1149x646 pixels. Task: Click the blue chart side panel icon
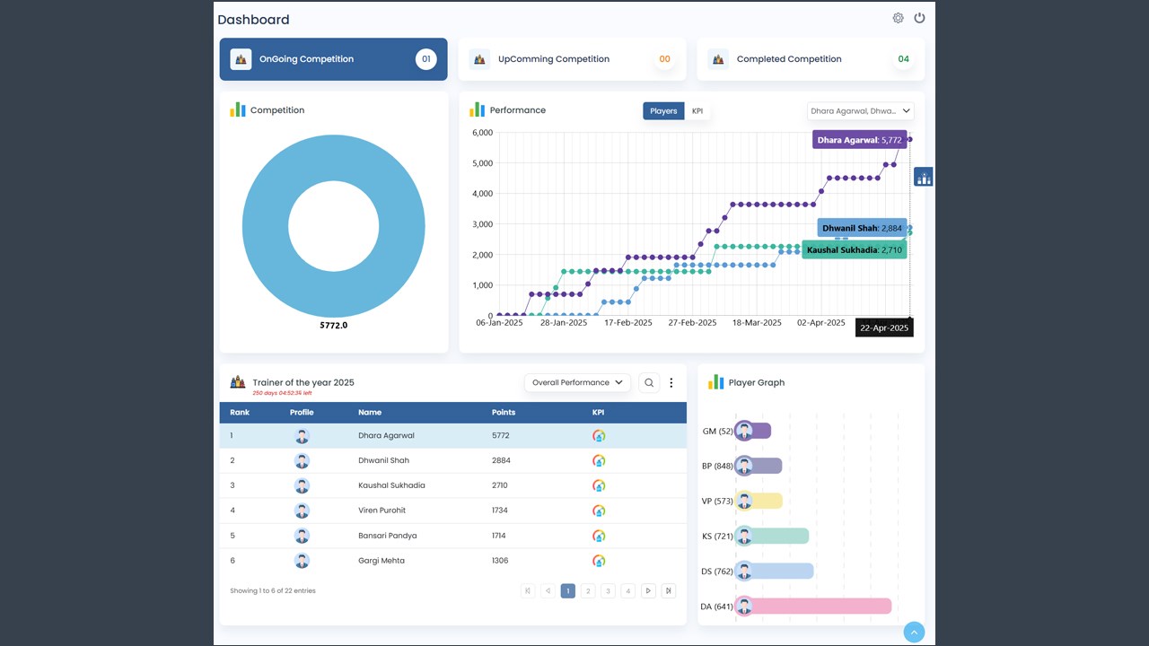coord(924,177)
